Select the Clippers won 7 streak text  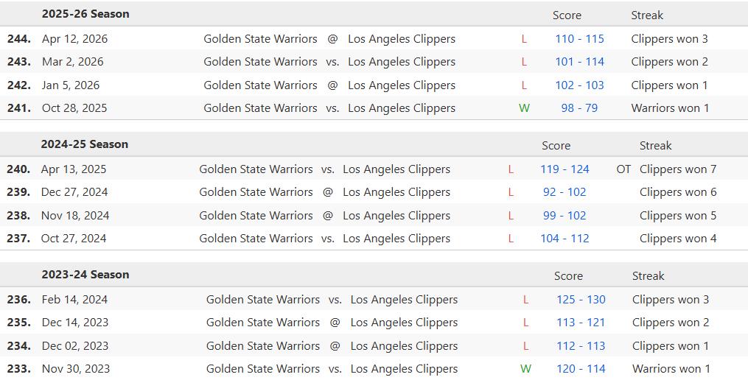coord(678,169)
